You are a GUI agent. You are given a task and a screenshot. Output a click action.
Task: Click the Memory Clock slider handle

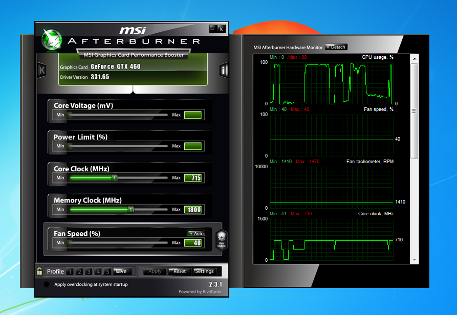131,210
